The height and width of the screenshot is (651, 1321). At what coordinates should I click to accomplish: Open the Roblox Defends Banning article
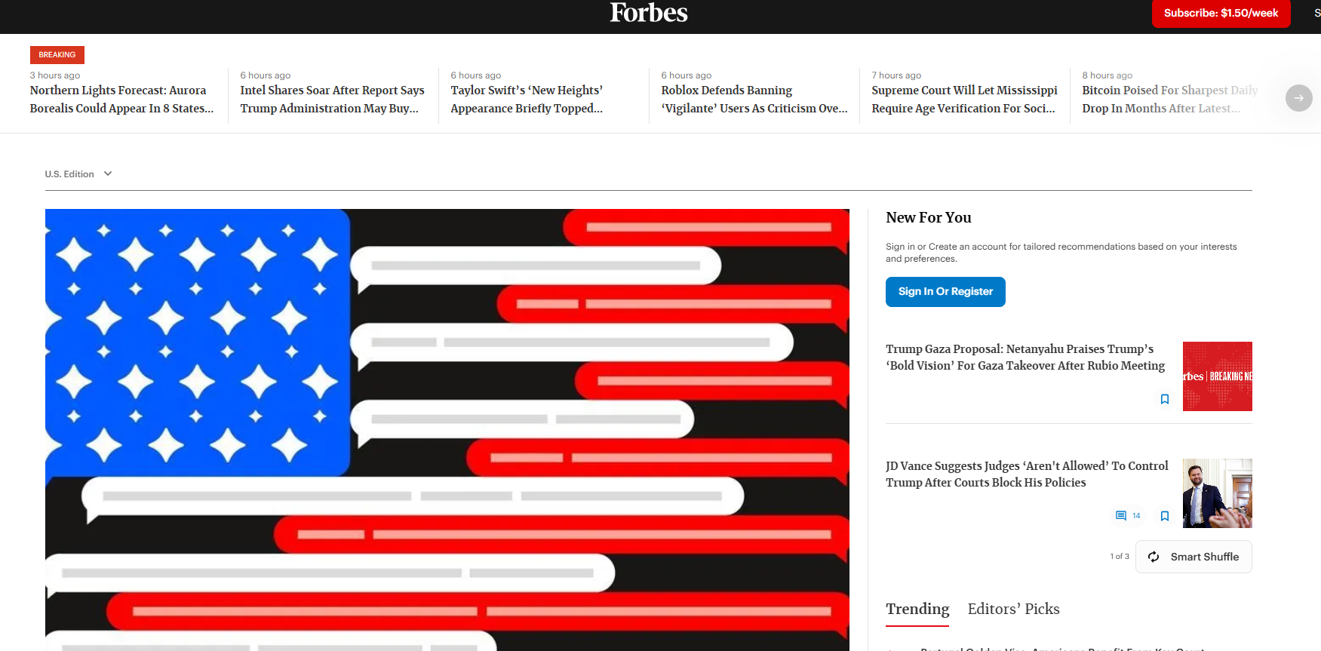coord(754,100)
